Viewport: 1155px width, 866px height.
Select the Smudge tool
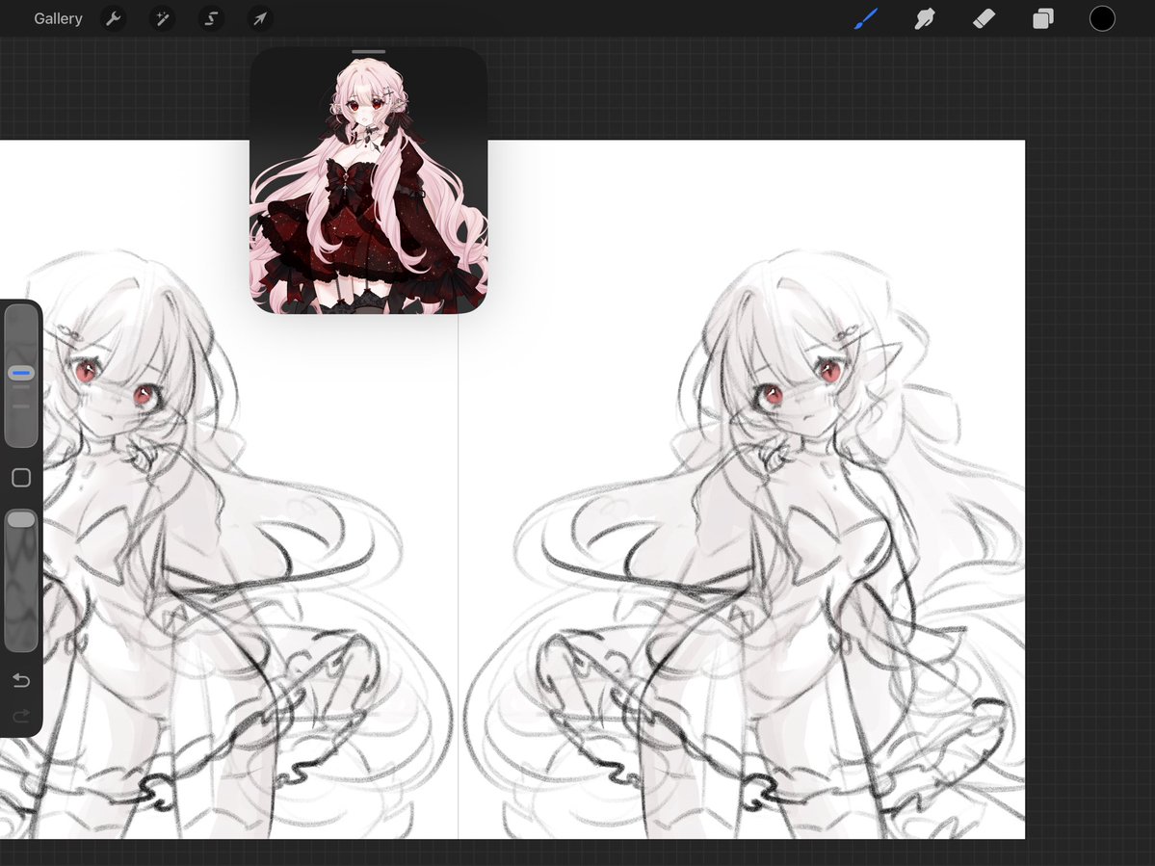pyautogui.click(x=925, y=18)
